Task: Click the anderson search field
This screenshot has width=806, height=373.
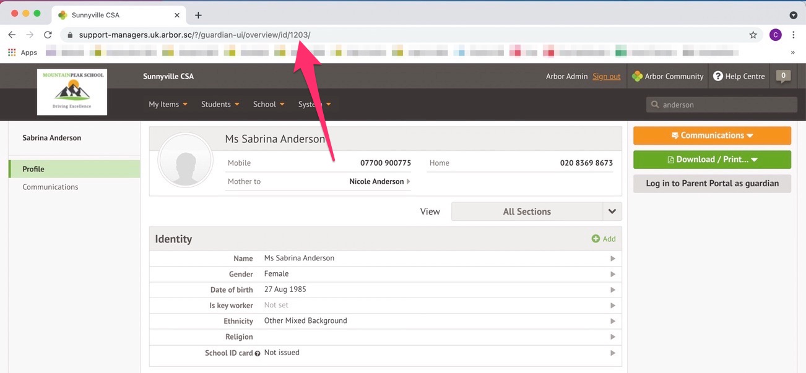Action: (722, 105)
